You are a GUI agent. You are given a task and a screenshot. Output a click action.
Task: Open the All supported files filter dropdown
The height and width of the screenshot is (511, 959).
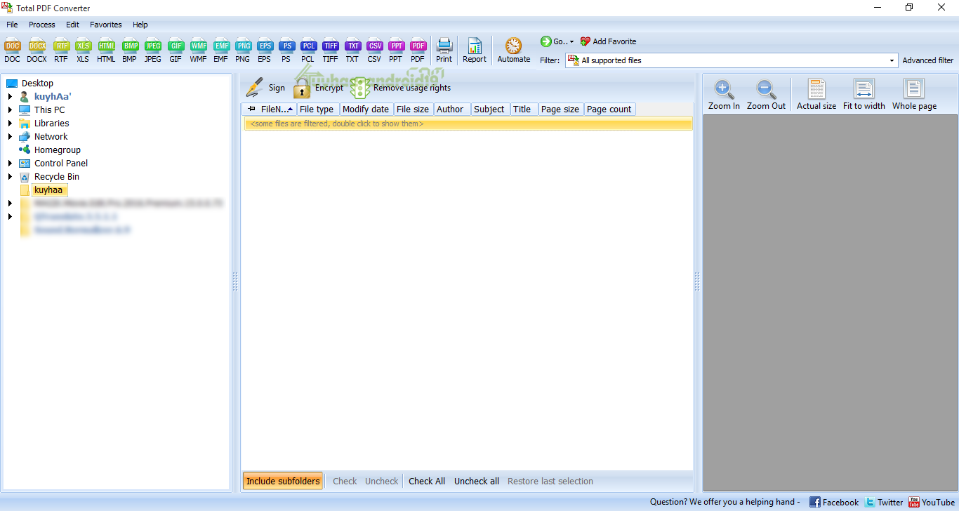coord(893,60)
